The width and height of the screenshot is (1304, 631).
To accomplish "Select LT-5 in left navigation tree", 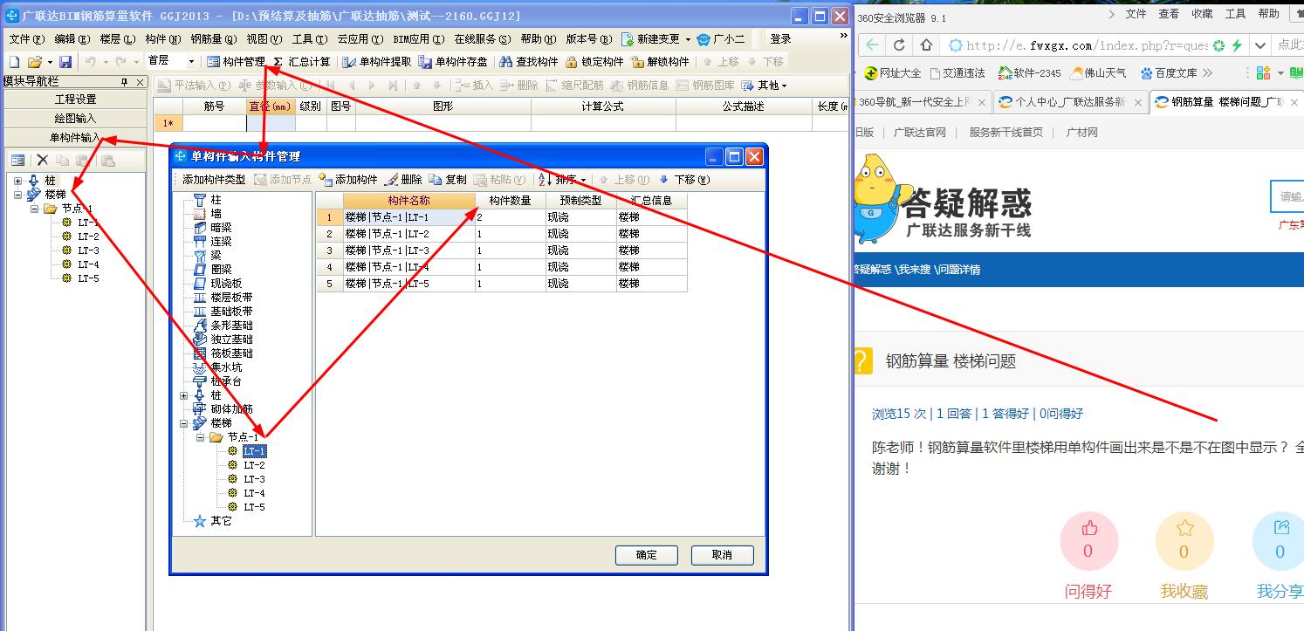I will click(88, 278).
